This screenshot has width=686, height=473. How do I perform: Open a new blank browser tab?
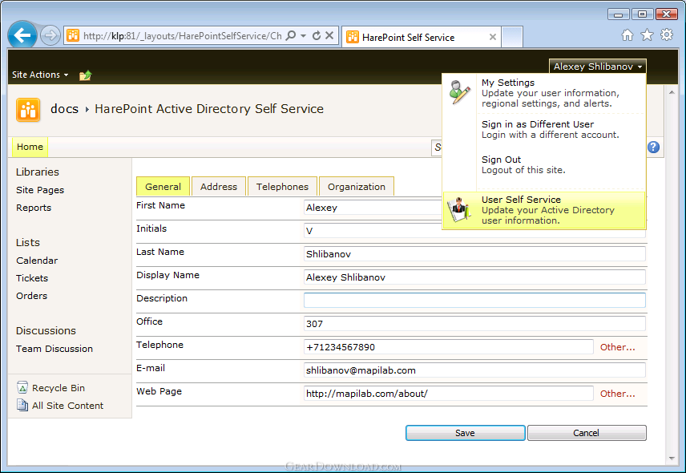click(512, 37)
